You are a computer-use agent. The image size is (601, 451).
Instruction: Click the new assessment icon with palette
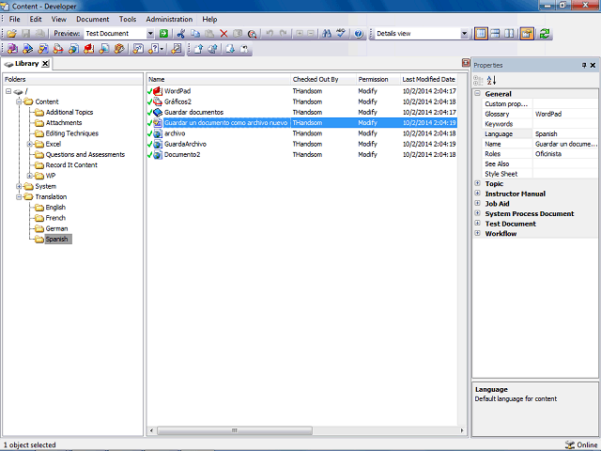point(119,49)
